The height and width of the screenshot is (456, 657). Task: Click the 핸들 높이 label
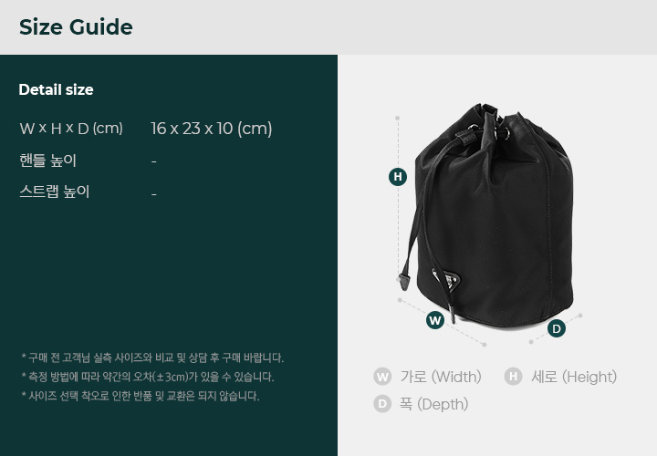[47, 161]
